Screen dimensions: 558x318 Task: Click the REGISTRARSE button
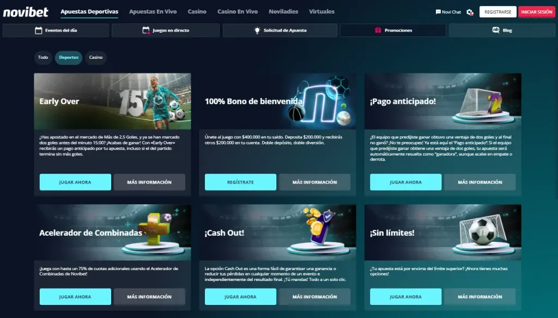498,12
